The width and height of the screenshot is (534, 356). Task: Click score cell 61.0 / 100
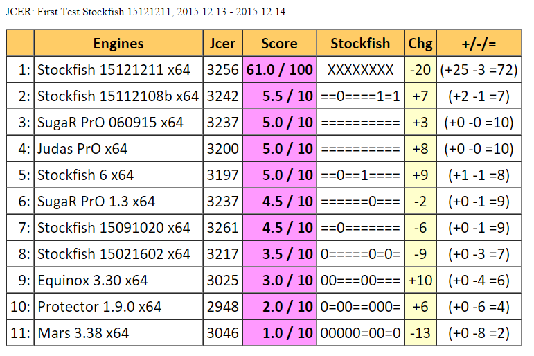[x=280, y=70]
